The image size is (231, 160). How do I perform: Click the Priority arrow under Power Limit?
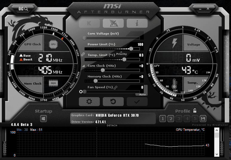coord(121,52)
